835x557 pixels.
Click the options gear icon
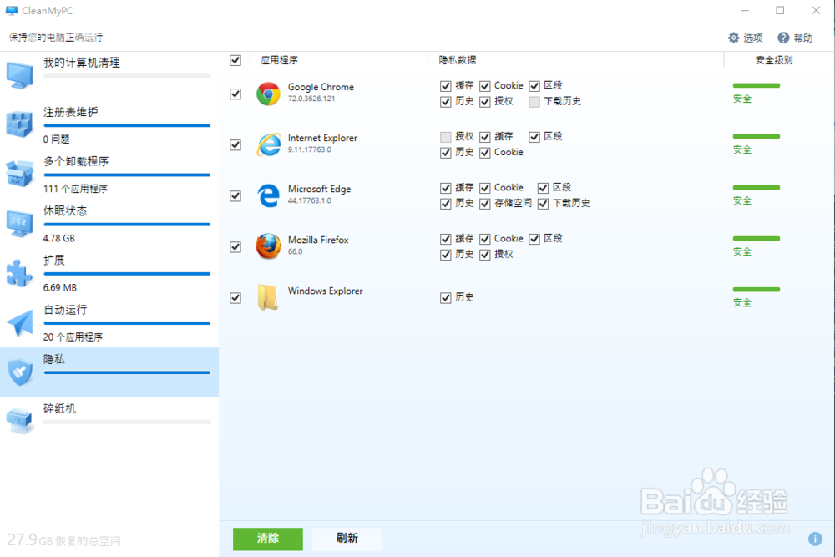(x=734, y=38)
